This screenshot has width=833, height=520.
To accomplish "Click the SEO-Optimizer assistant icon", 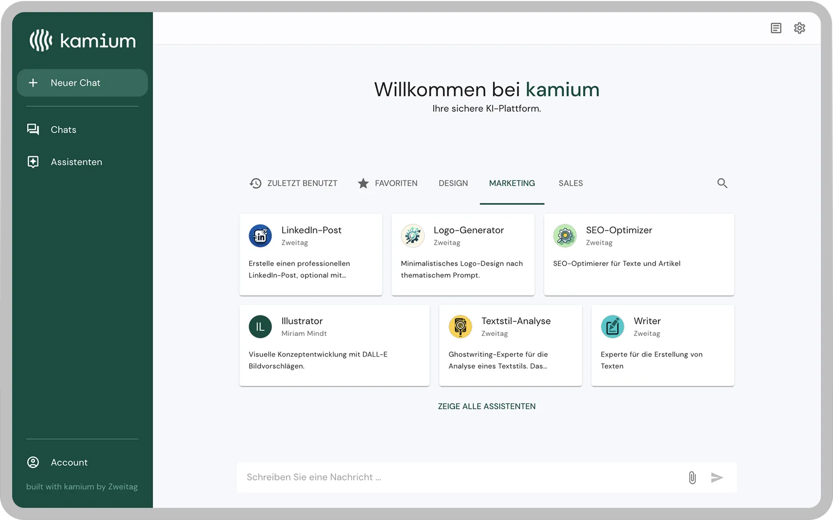I will click(x=565, y=236).
